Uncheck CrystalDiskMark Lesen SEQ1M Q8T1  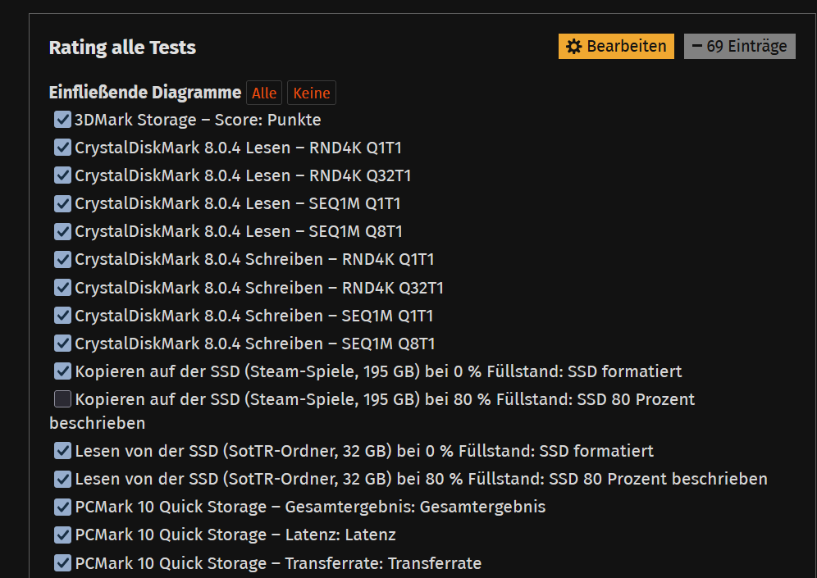click(x=63, y=231)
